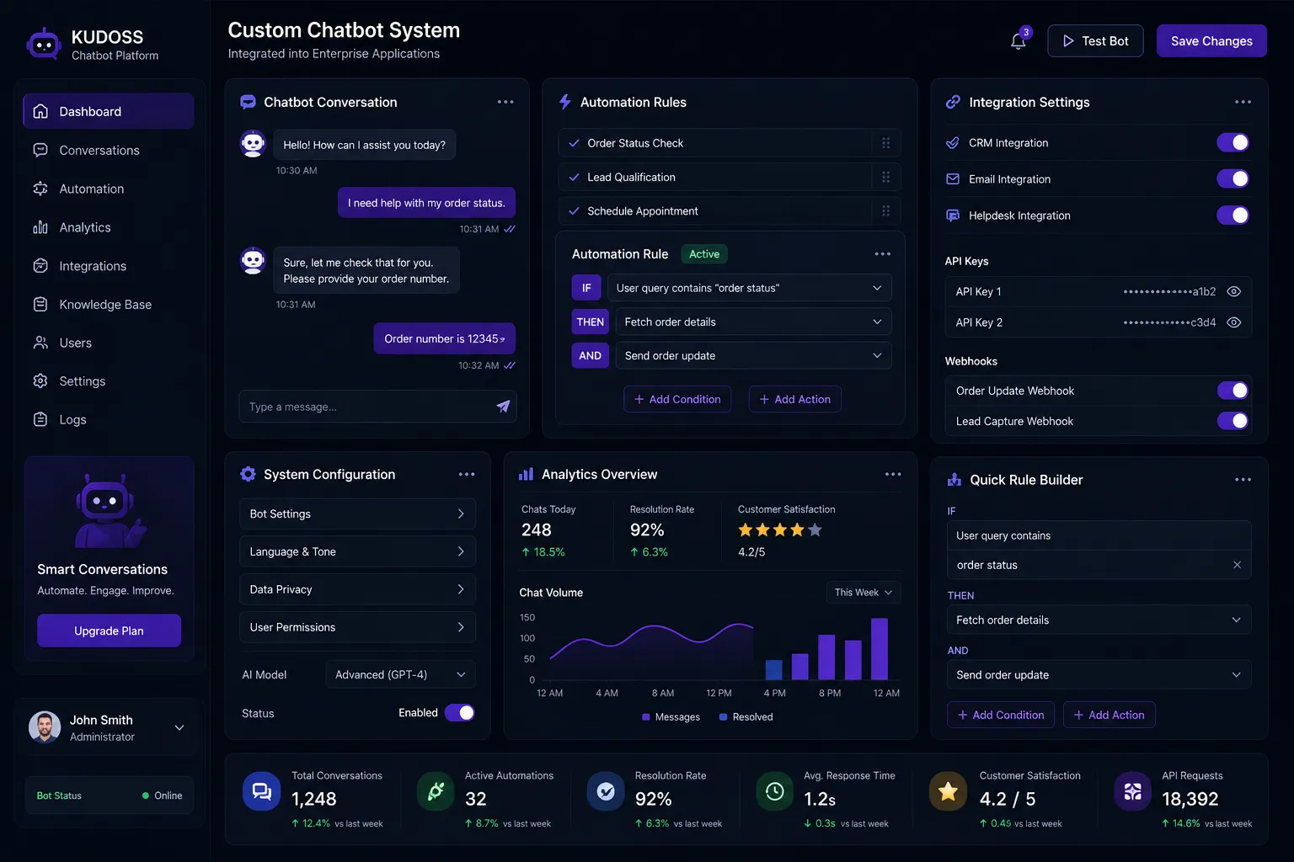Click the drag handle for Order Status Check
The height and width of the screenshot is (862, 1294).
885,143
